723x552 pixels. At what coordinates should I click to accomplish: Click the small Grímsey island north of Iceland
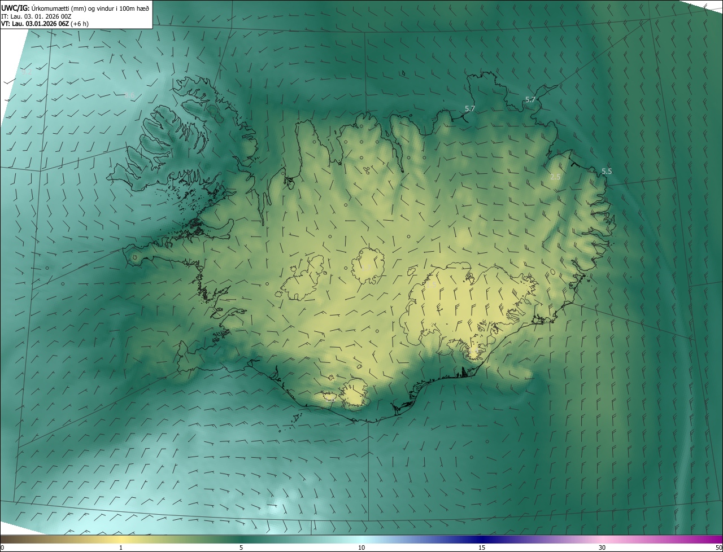(x=403, y=73)
